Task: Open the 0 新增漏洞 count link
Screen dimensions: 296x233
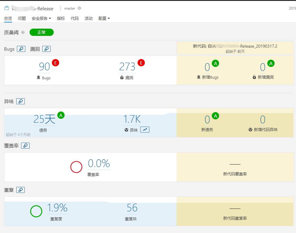Action: (263, 67)
